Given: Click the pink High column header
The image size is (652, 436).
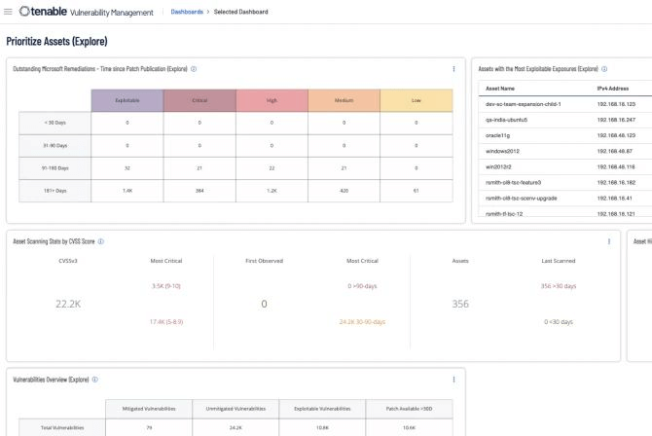Looking at the screenshot, I should point(272,100).
